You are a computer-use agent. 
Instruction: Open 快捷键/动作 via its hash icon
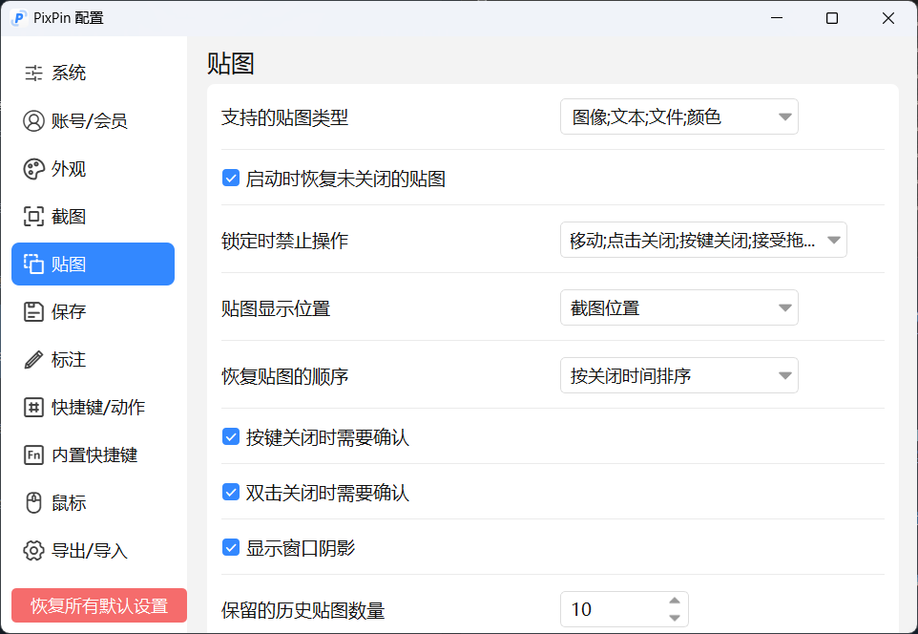(31, 407)
